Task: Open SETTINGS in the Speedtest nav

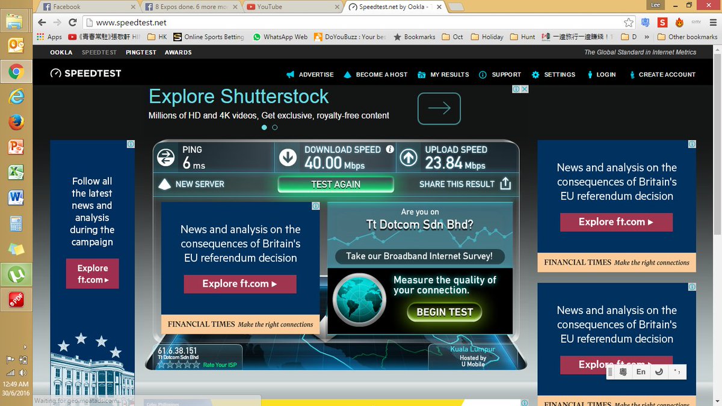Action: point(554,75)
